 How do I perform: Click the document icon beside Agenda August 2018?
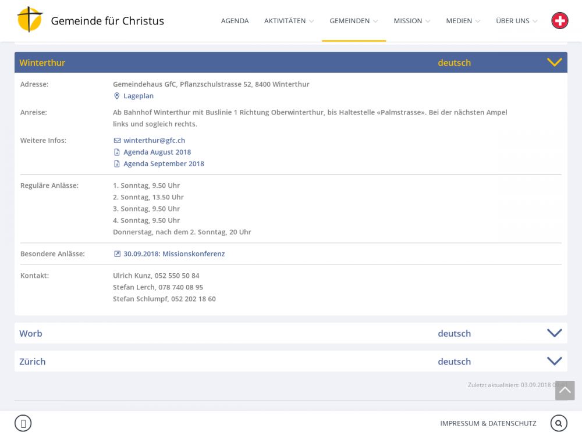[117, 152]
